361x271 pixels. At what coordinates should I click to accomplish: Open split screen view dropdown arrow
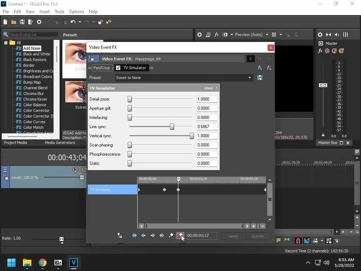(x=232, y=35)
